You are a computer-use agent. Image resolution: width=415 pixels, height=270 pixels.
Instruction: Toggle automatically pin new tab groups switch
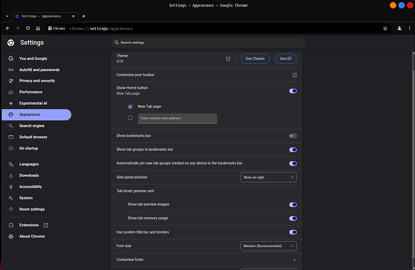[293, 163]
